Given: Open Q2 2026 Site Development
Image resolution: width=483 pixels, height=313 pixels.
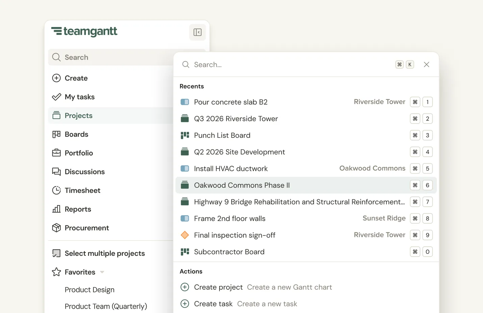Looking at the screenshot, I should click(306, 152).
